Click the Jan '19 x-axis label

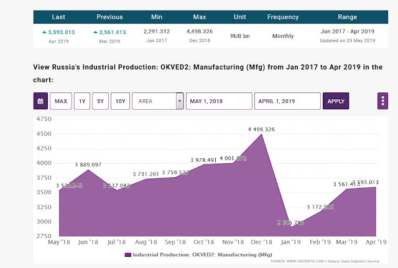(x=290, y=242)
